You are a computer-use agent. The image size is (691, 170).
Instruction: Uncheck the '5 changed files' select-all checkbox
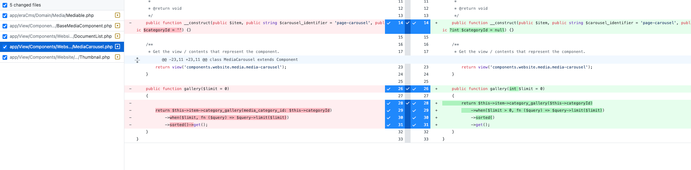[x=5, y=5]
